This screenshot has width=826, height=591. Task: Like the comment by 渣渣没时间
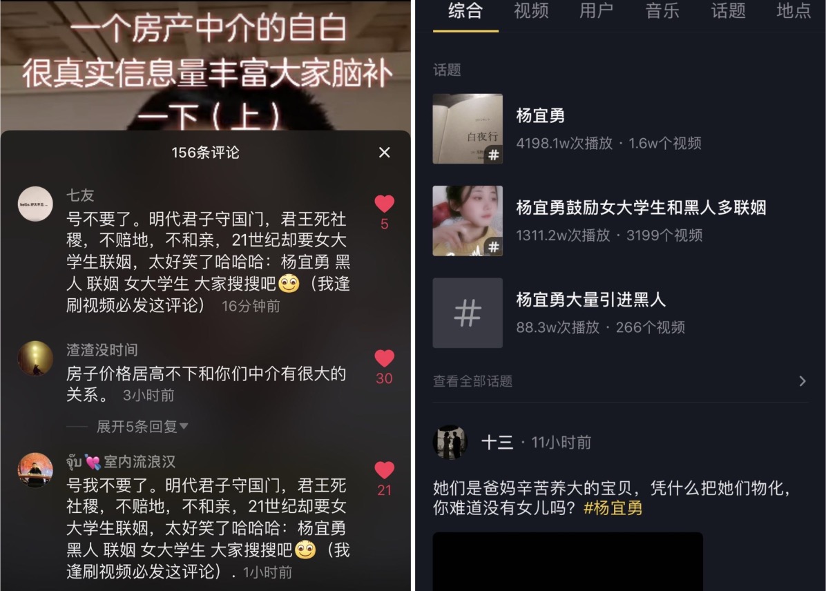coord(384,358)
